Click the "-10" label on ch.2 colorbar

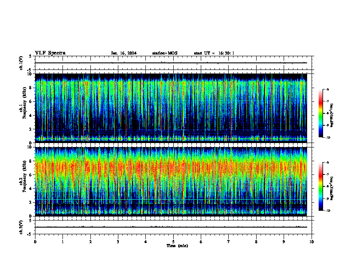(328, 210)
